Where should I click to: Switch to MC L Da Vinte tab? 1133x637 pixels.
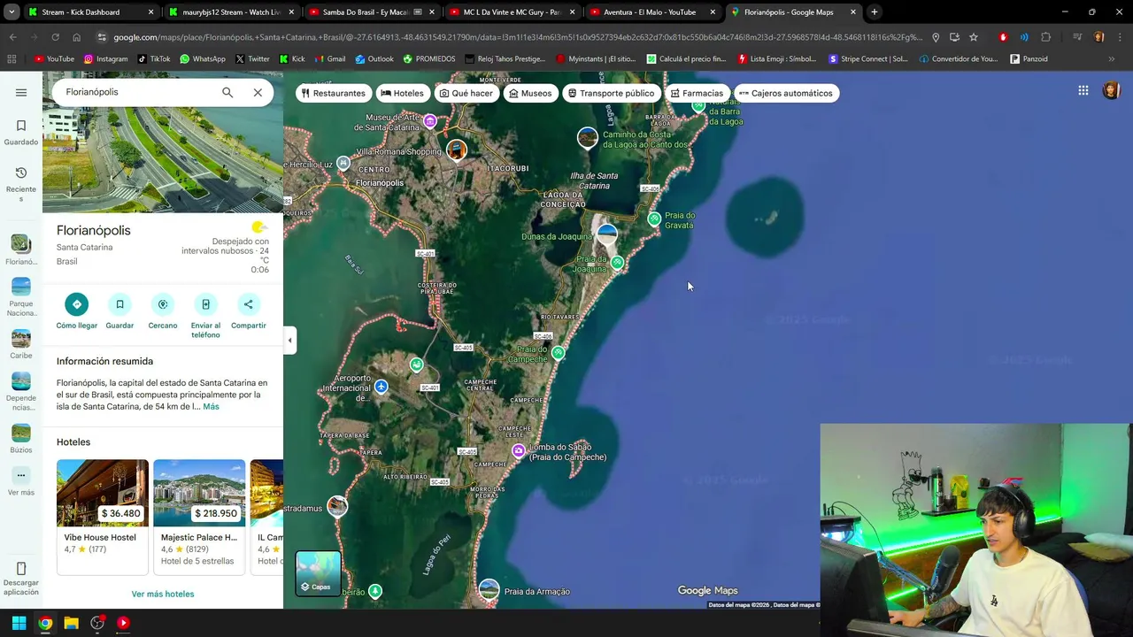[513, 12]
